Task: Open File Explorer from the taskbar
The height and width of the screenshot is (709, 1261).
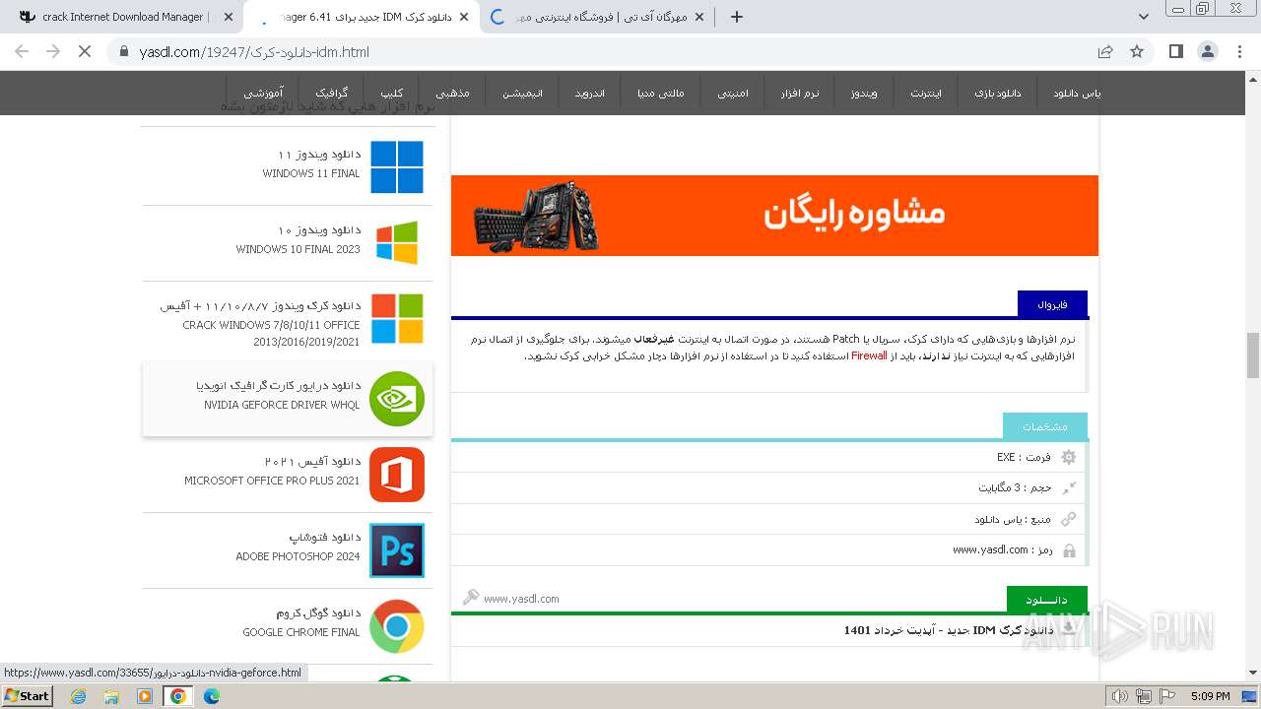Action: tap(111, 696)
